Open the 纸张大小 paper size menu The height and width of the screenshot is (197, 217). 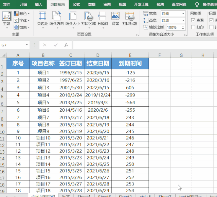click(73, 20)
